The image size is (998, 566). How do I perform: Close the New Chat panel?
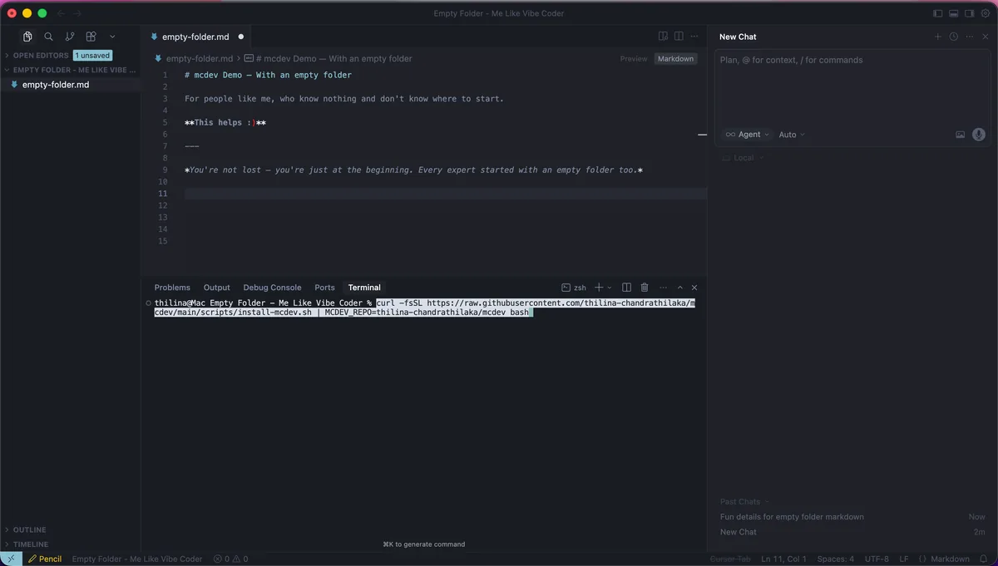click(x=985, y=37)
